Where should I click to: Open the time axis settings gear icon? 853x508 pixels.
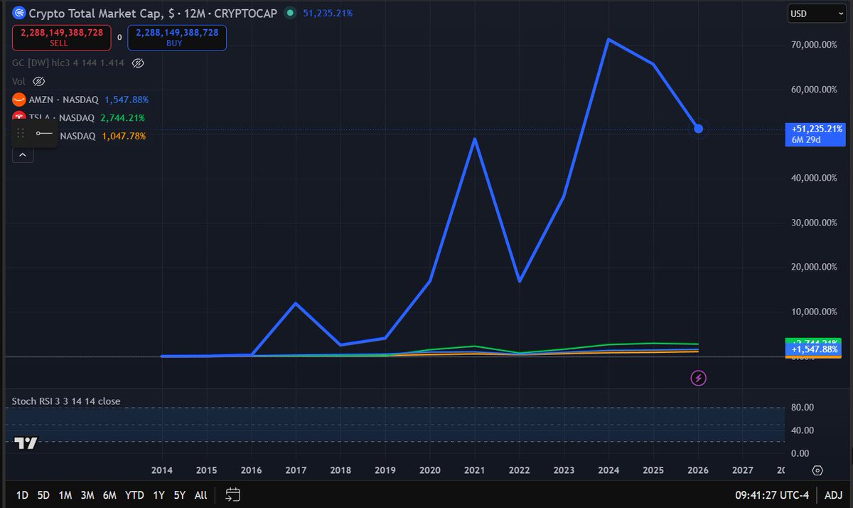coord(817,470)
